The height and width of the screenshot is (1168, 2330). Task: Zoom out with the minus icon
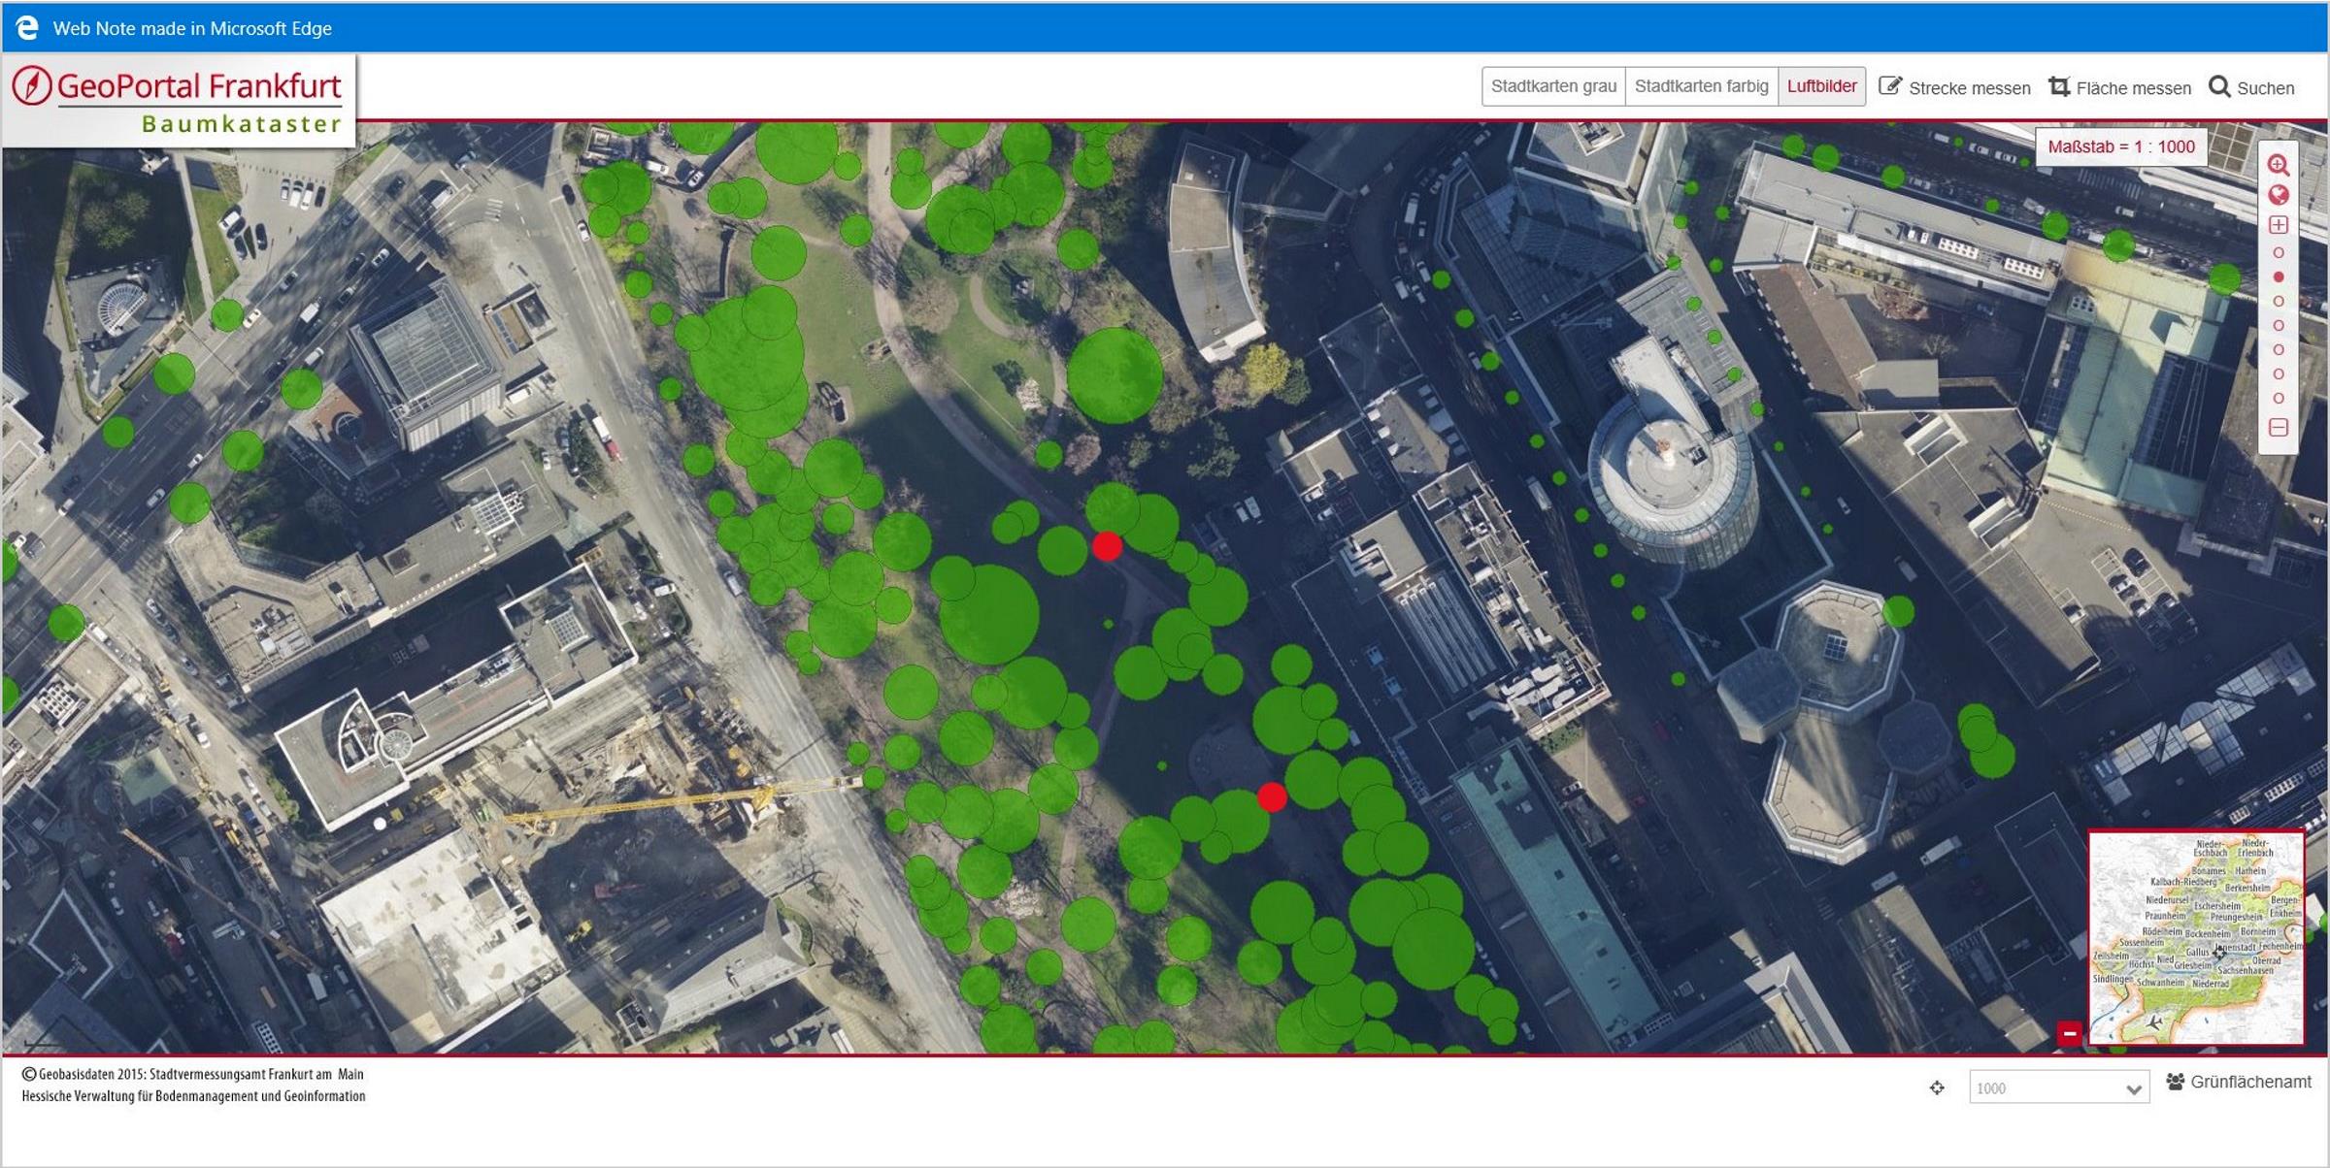(2279, 428)
